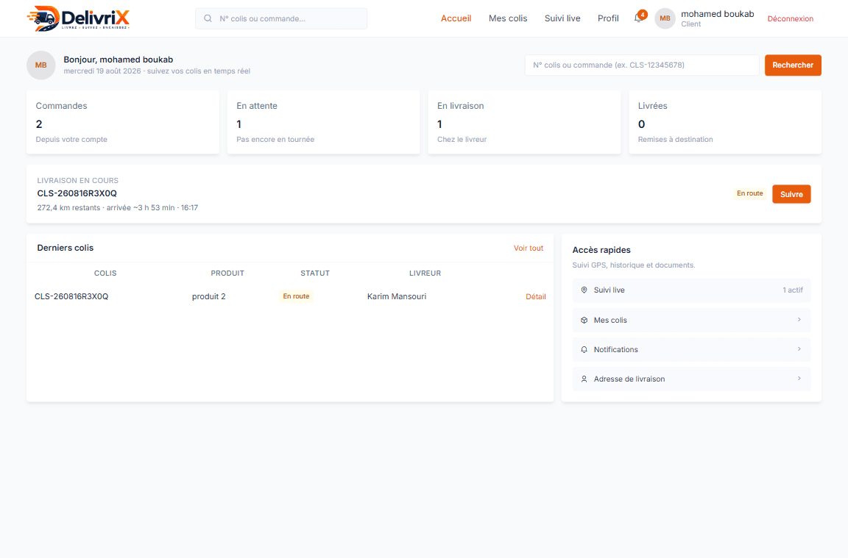Click the Commandes stat card
This screenshot has height=558, width=848.
pyautogui.click(x=123, y=122)
